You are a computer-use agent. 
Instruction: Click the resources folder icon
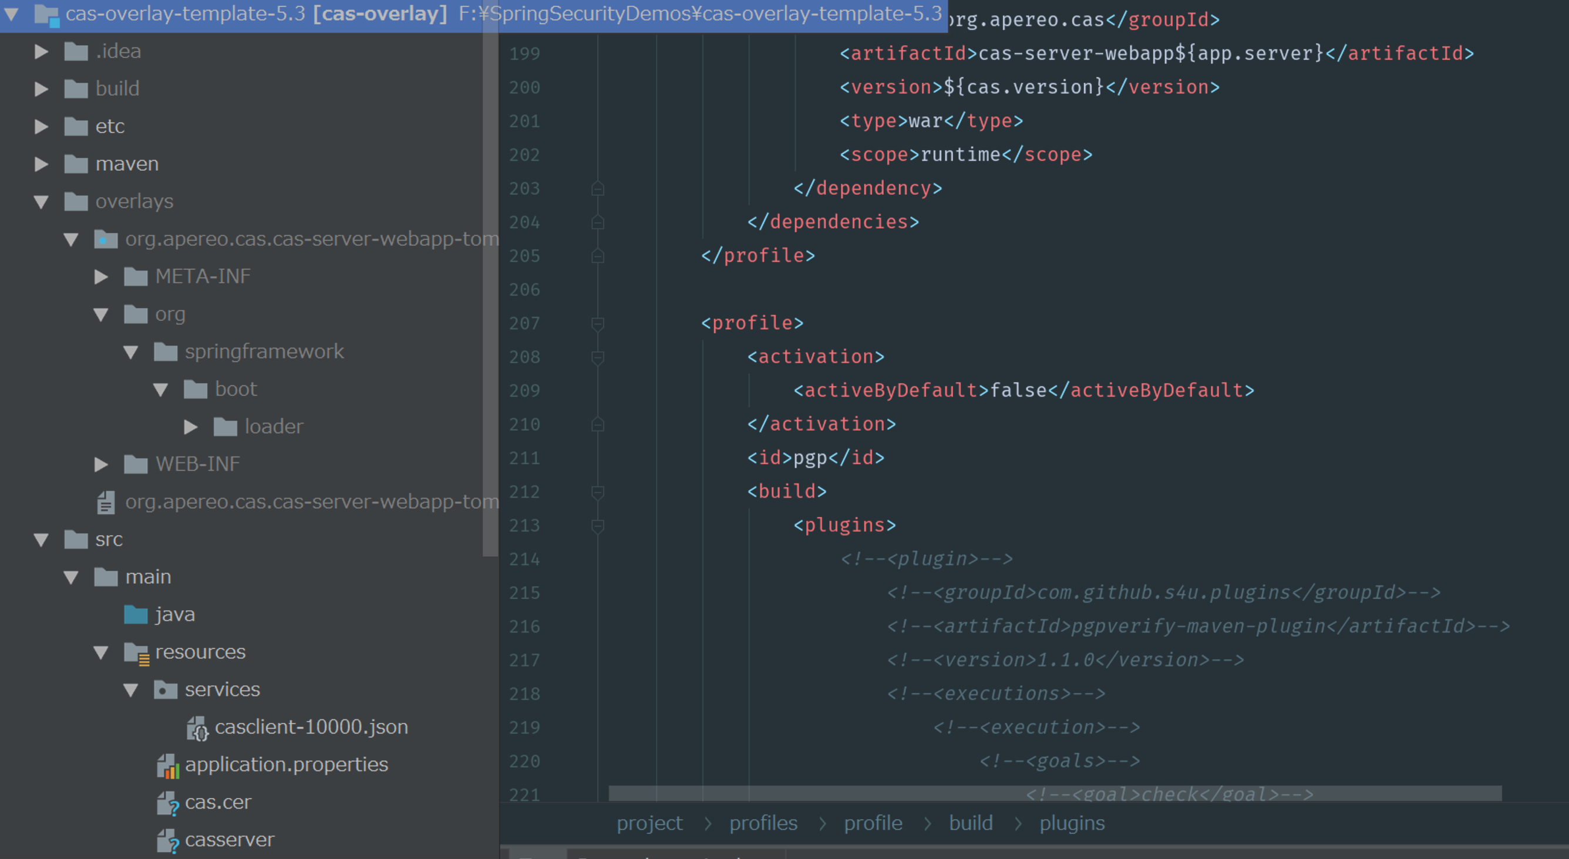(136, 652)
